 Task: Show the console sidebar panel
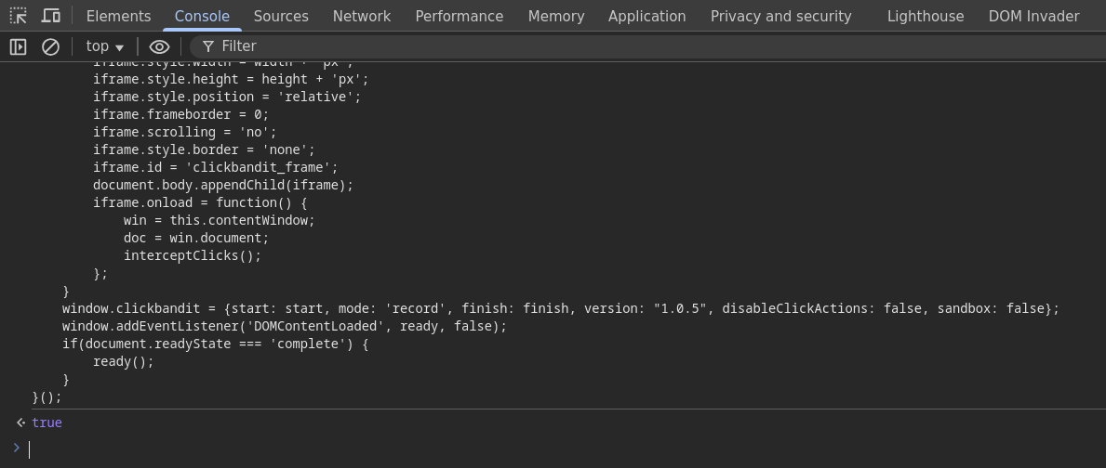tap(18, 46)
